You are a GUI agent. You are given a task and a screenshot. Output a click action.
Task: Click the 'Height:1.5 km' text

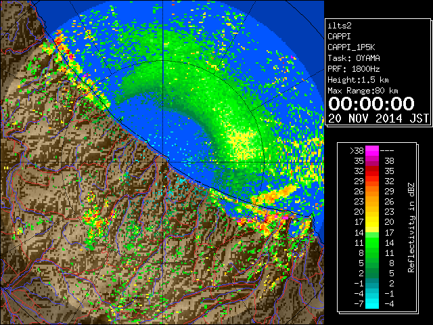pyautogui.click(x=358, y=80)
